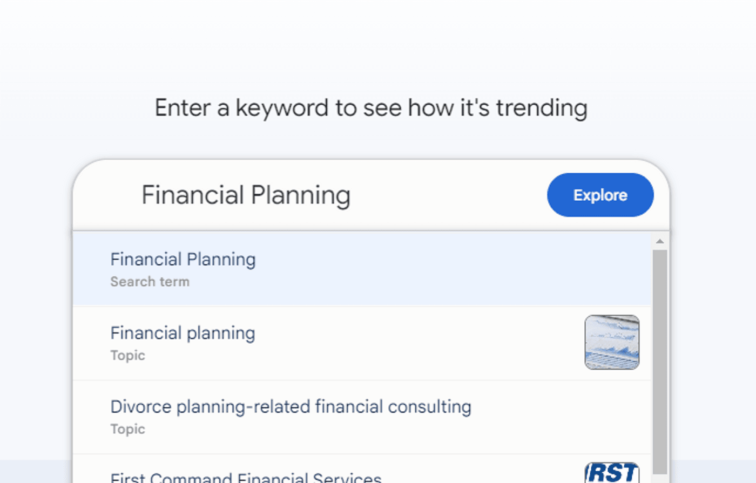Click the scrollbar up arrow

(659, 241)
